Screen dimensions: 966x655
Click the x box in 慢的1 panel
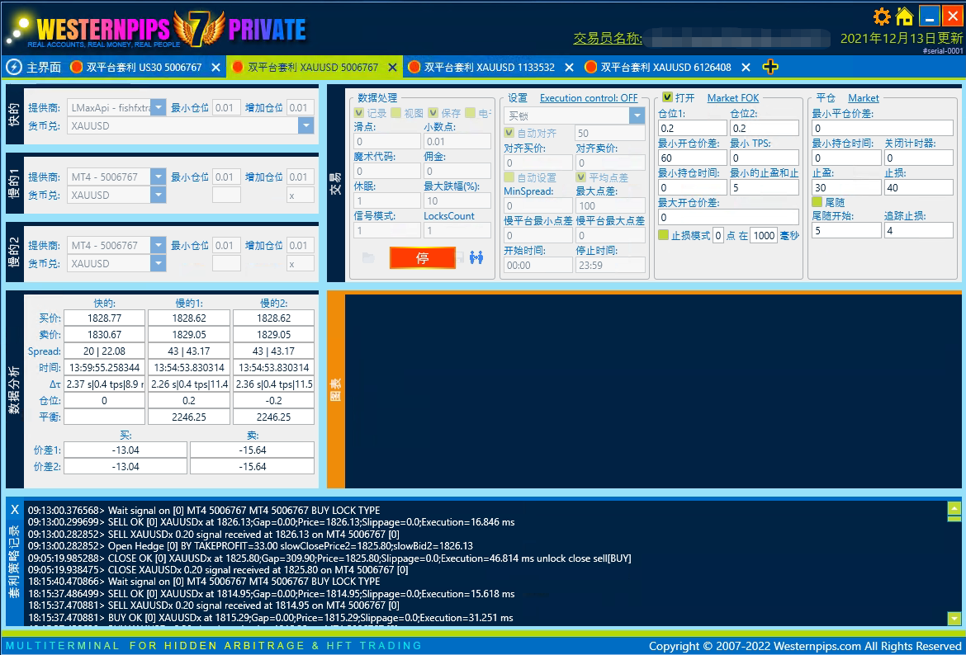click(x=301, y=196)
